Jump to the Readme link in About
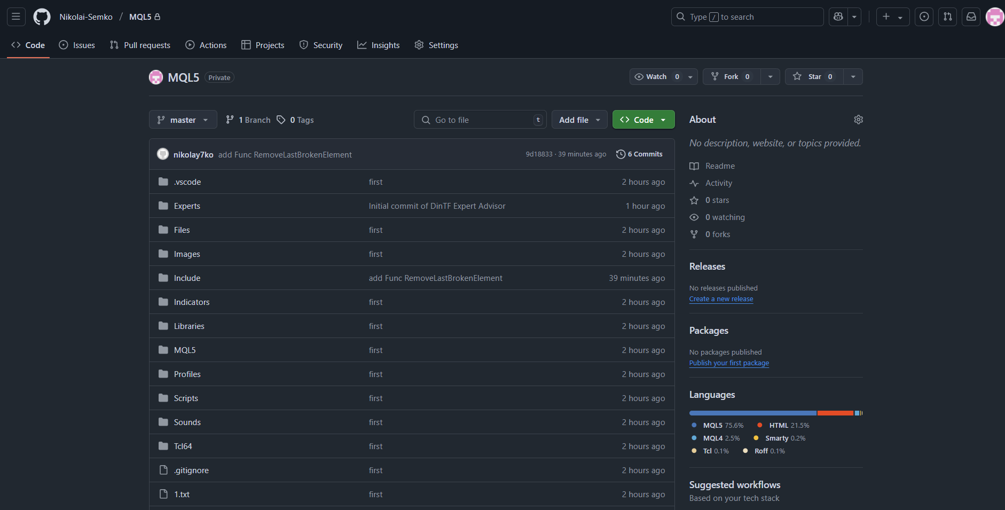Screen dimensions: 1005x510 click(x=712, y=166)
